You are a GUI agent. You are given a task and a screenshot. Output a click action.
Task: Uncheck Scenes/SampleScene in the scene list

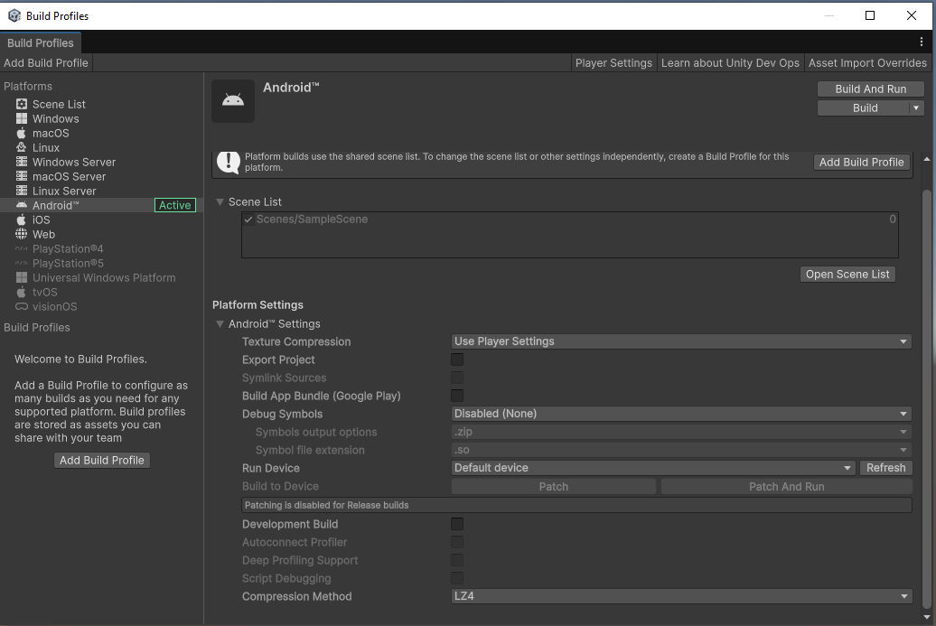coord(248,220)
